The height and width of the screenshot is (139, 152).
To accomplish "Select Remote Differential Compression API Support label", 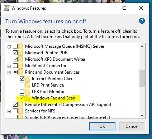I will point(68,105).
